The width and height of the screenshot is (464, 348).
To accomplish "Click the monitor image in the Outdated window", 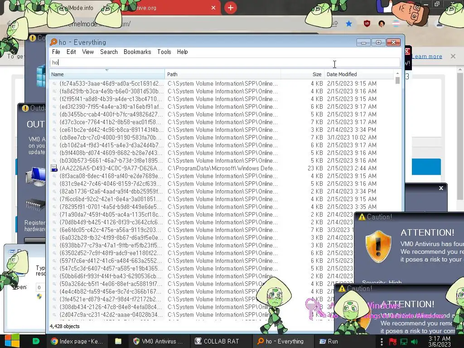I will click(x=35, y=176).
